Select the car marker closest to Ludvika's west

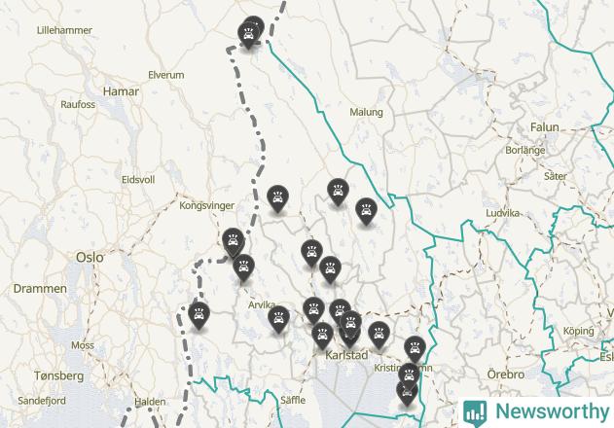pyautogui.click(x=366, y=210)
